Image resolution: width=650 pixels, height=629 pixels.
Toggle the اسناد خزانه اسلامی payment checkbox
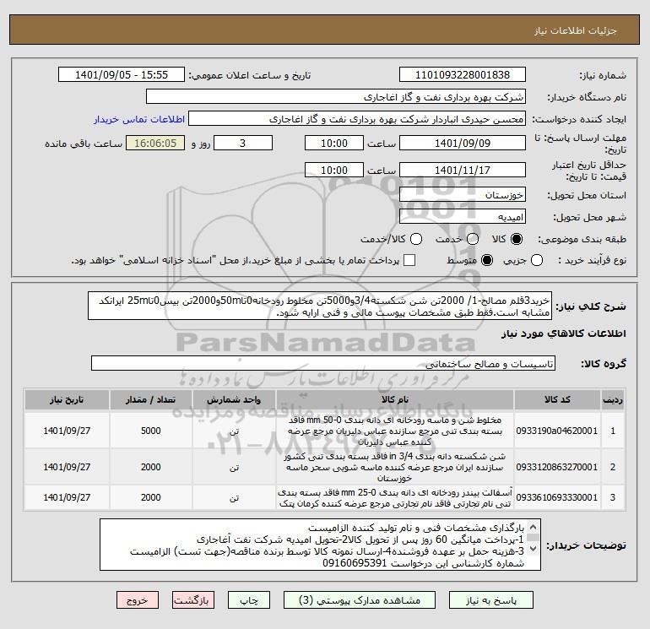[x=409, y=260]
